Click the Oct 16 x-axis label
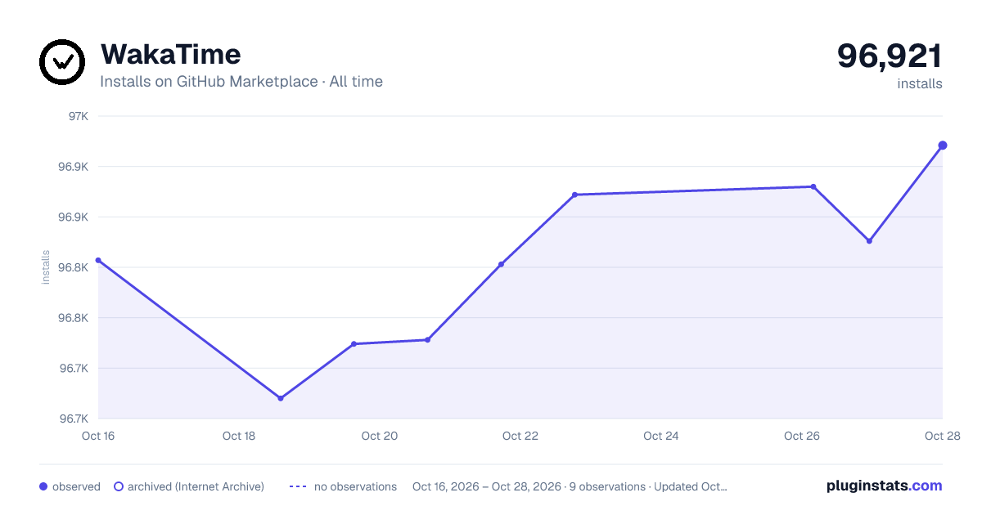Screen dimensions: 982x515 click(x=98, y=436)
